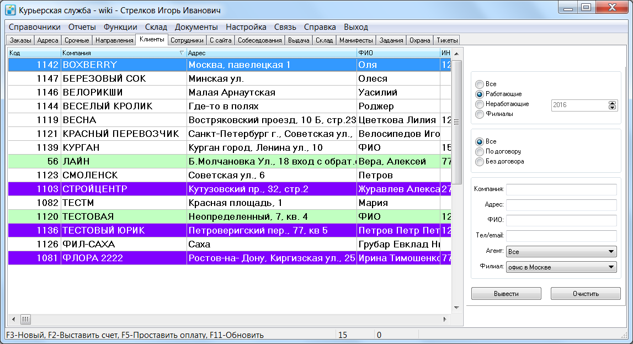Open the Отчеты menu
Viewport: 633px width, 344px height.
[x=82, y=27]
